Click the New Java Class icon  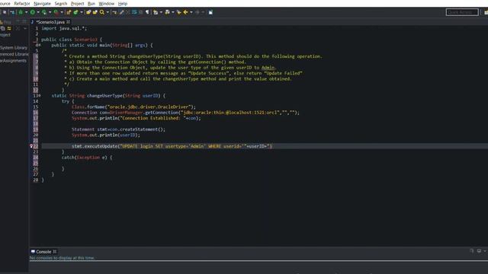click(75, 12)
